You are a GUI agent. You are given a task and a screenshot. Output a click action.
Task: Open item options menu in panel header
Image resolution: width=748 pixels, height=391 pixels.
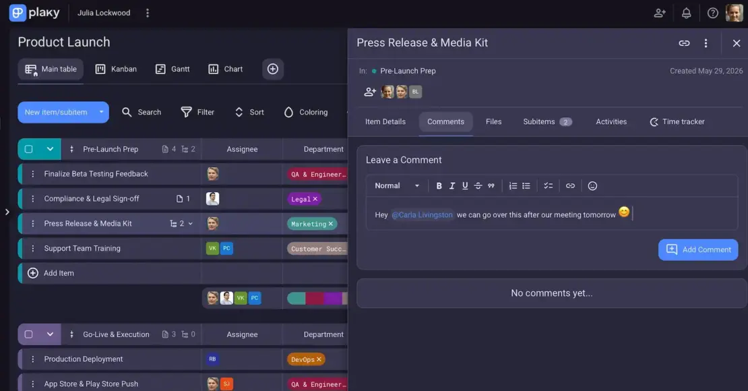click(706, 43)
